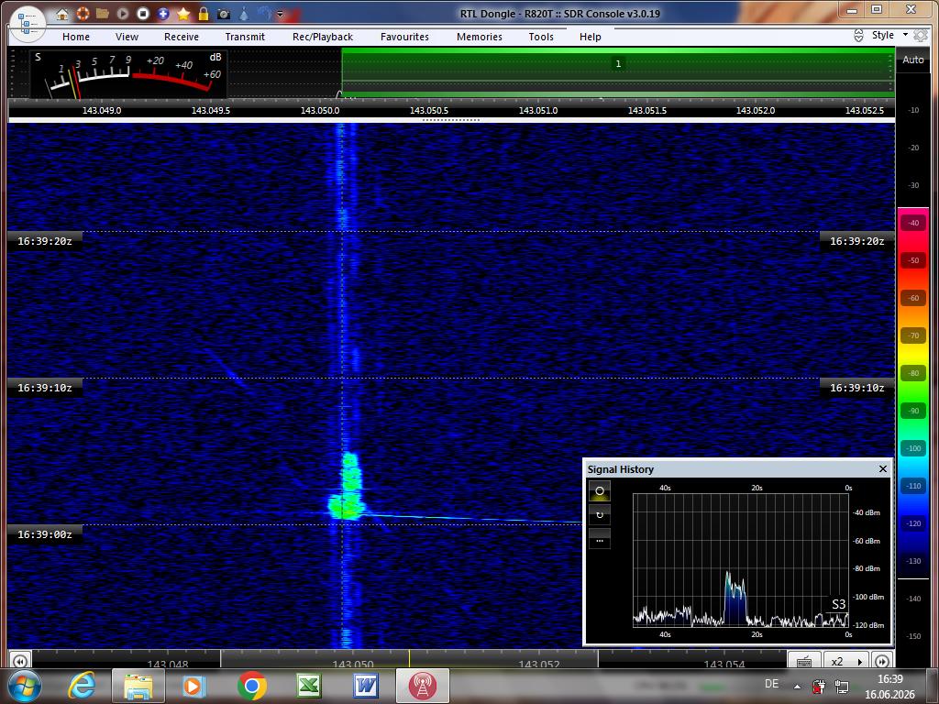Open the Favourites ribbon tab
939x704 pixels.
pos(404,37)
